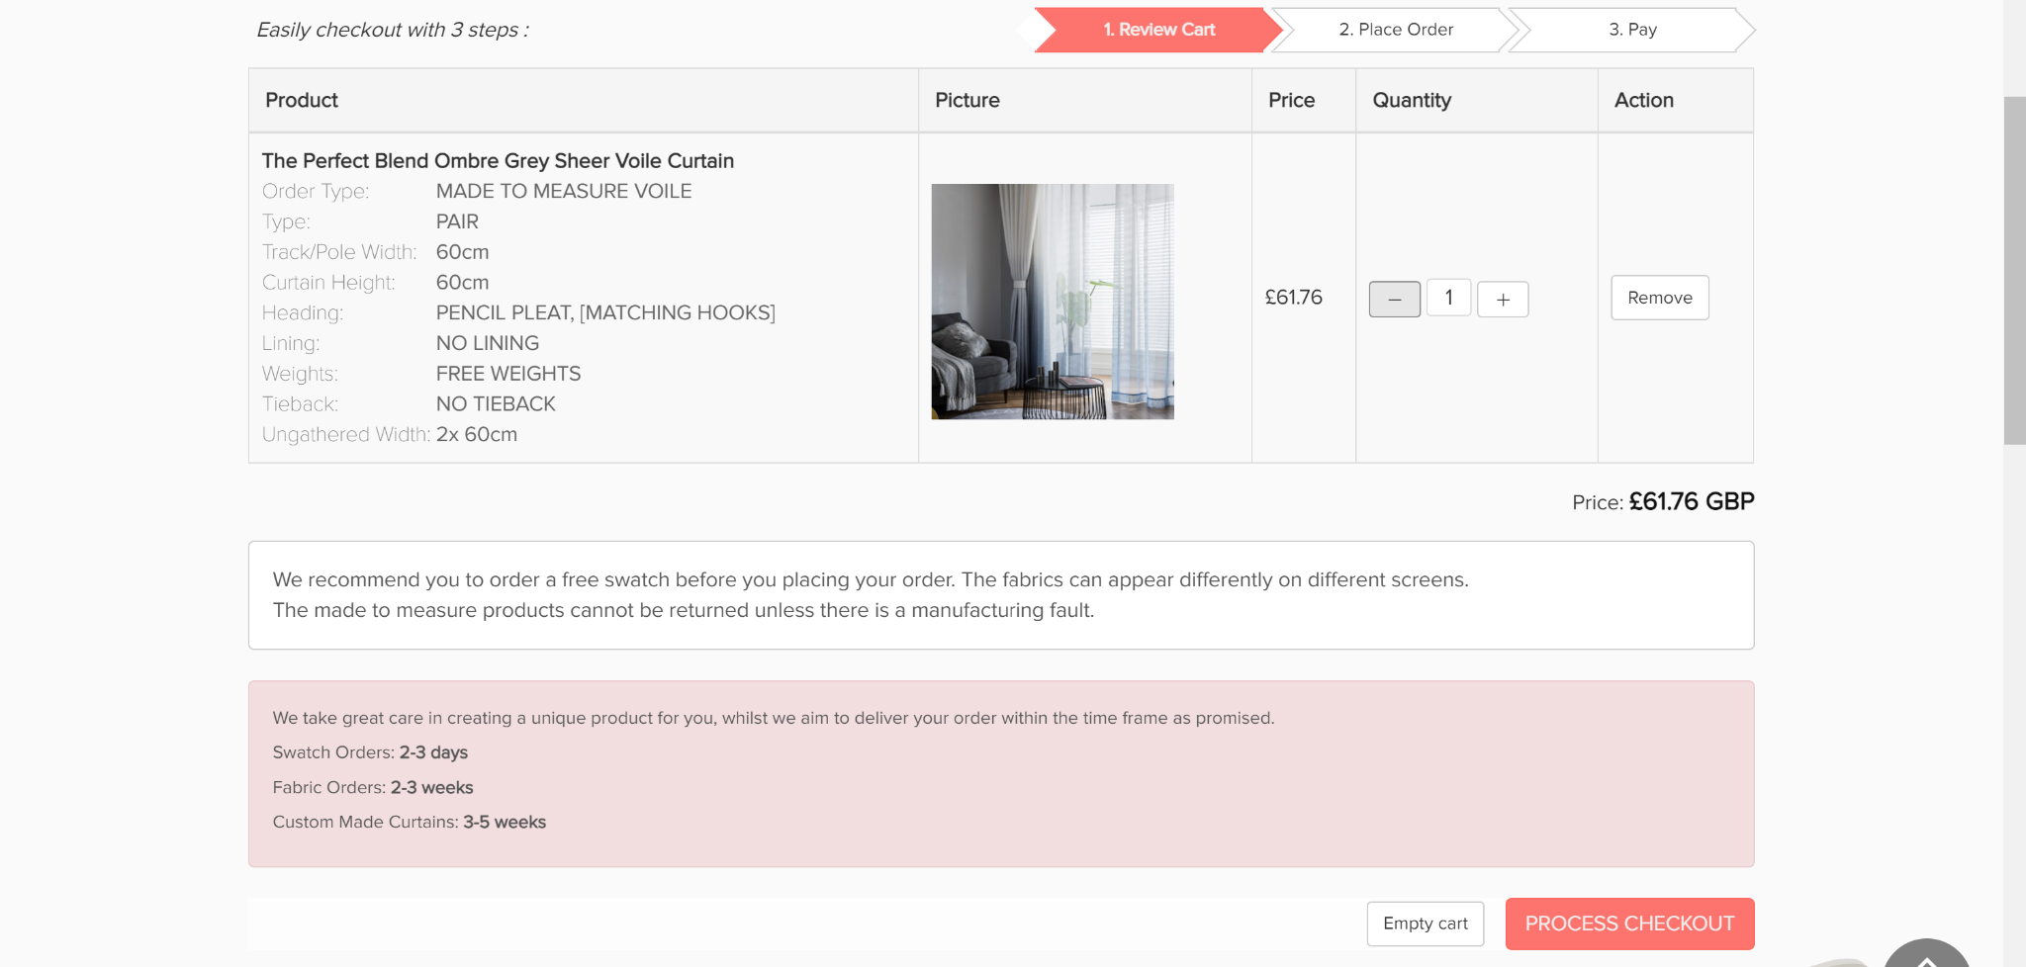Click the pink delivery timeframe notice

coord(1000,773)
